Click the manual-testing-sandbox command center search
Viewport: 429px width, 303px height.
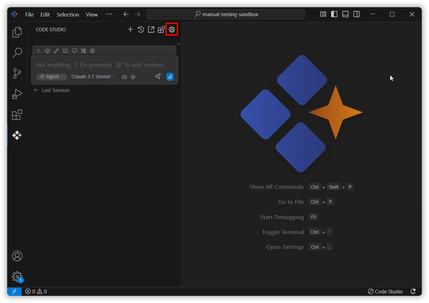pyautogui.click(x=225, y=14)
